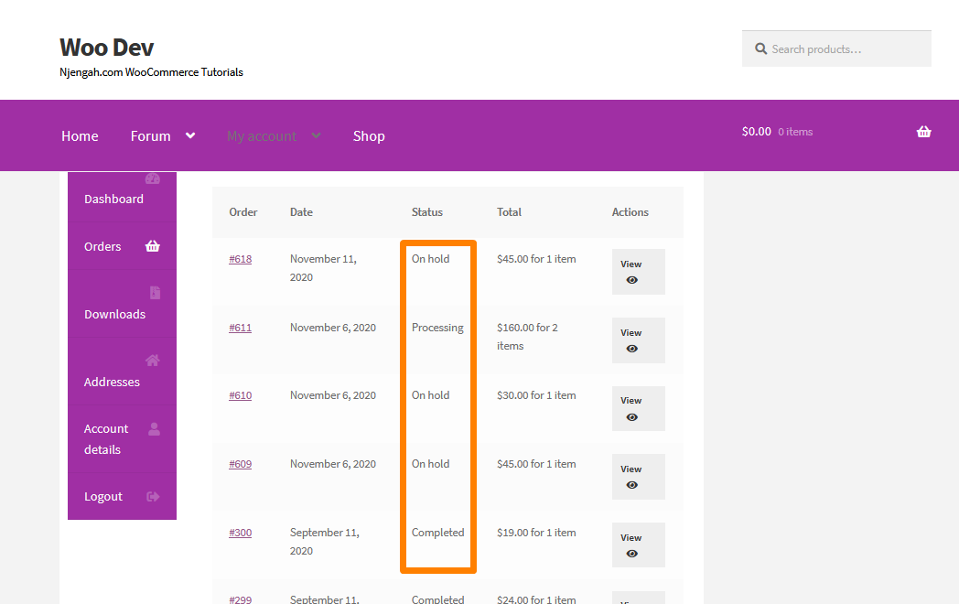Click Completed status of order #300
This screenshot has height=604, width=959.
pyautogui.click(x=438, y=533)
